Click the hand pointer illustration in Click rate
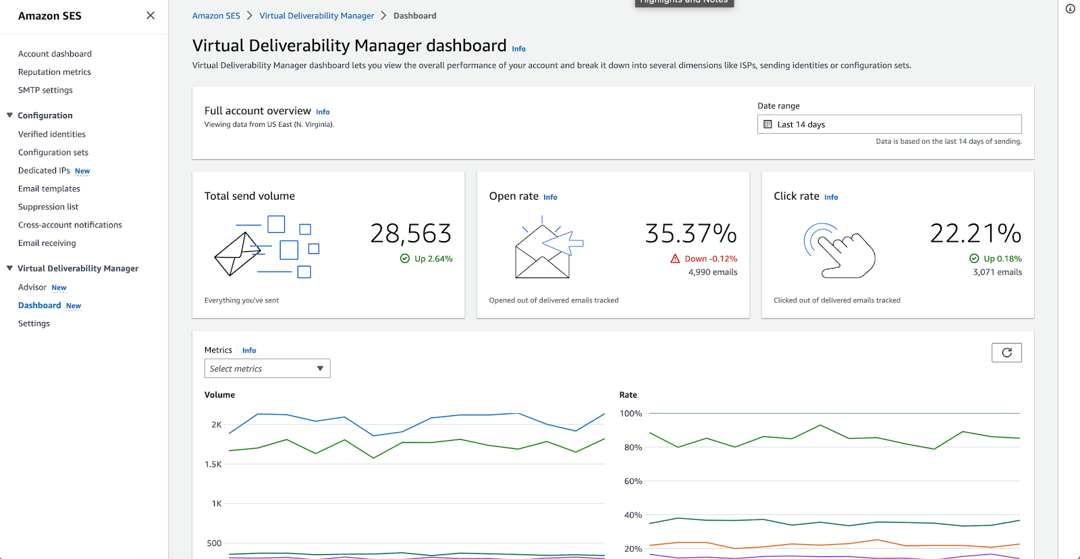1080x559 pixels. click(839, 250)
